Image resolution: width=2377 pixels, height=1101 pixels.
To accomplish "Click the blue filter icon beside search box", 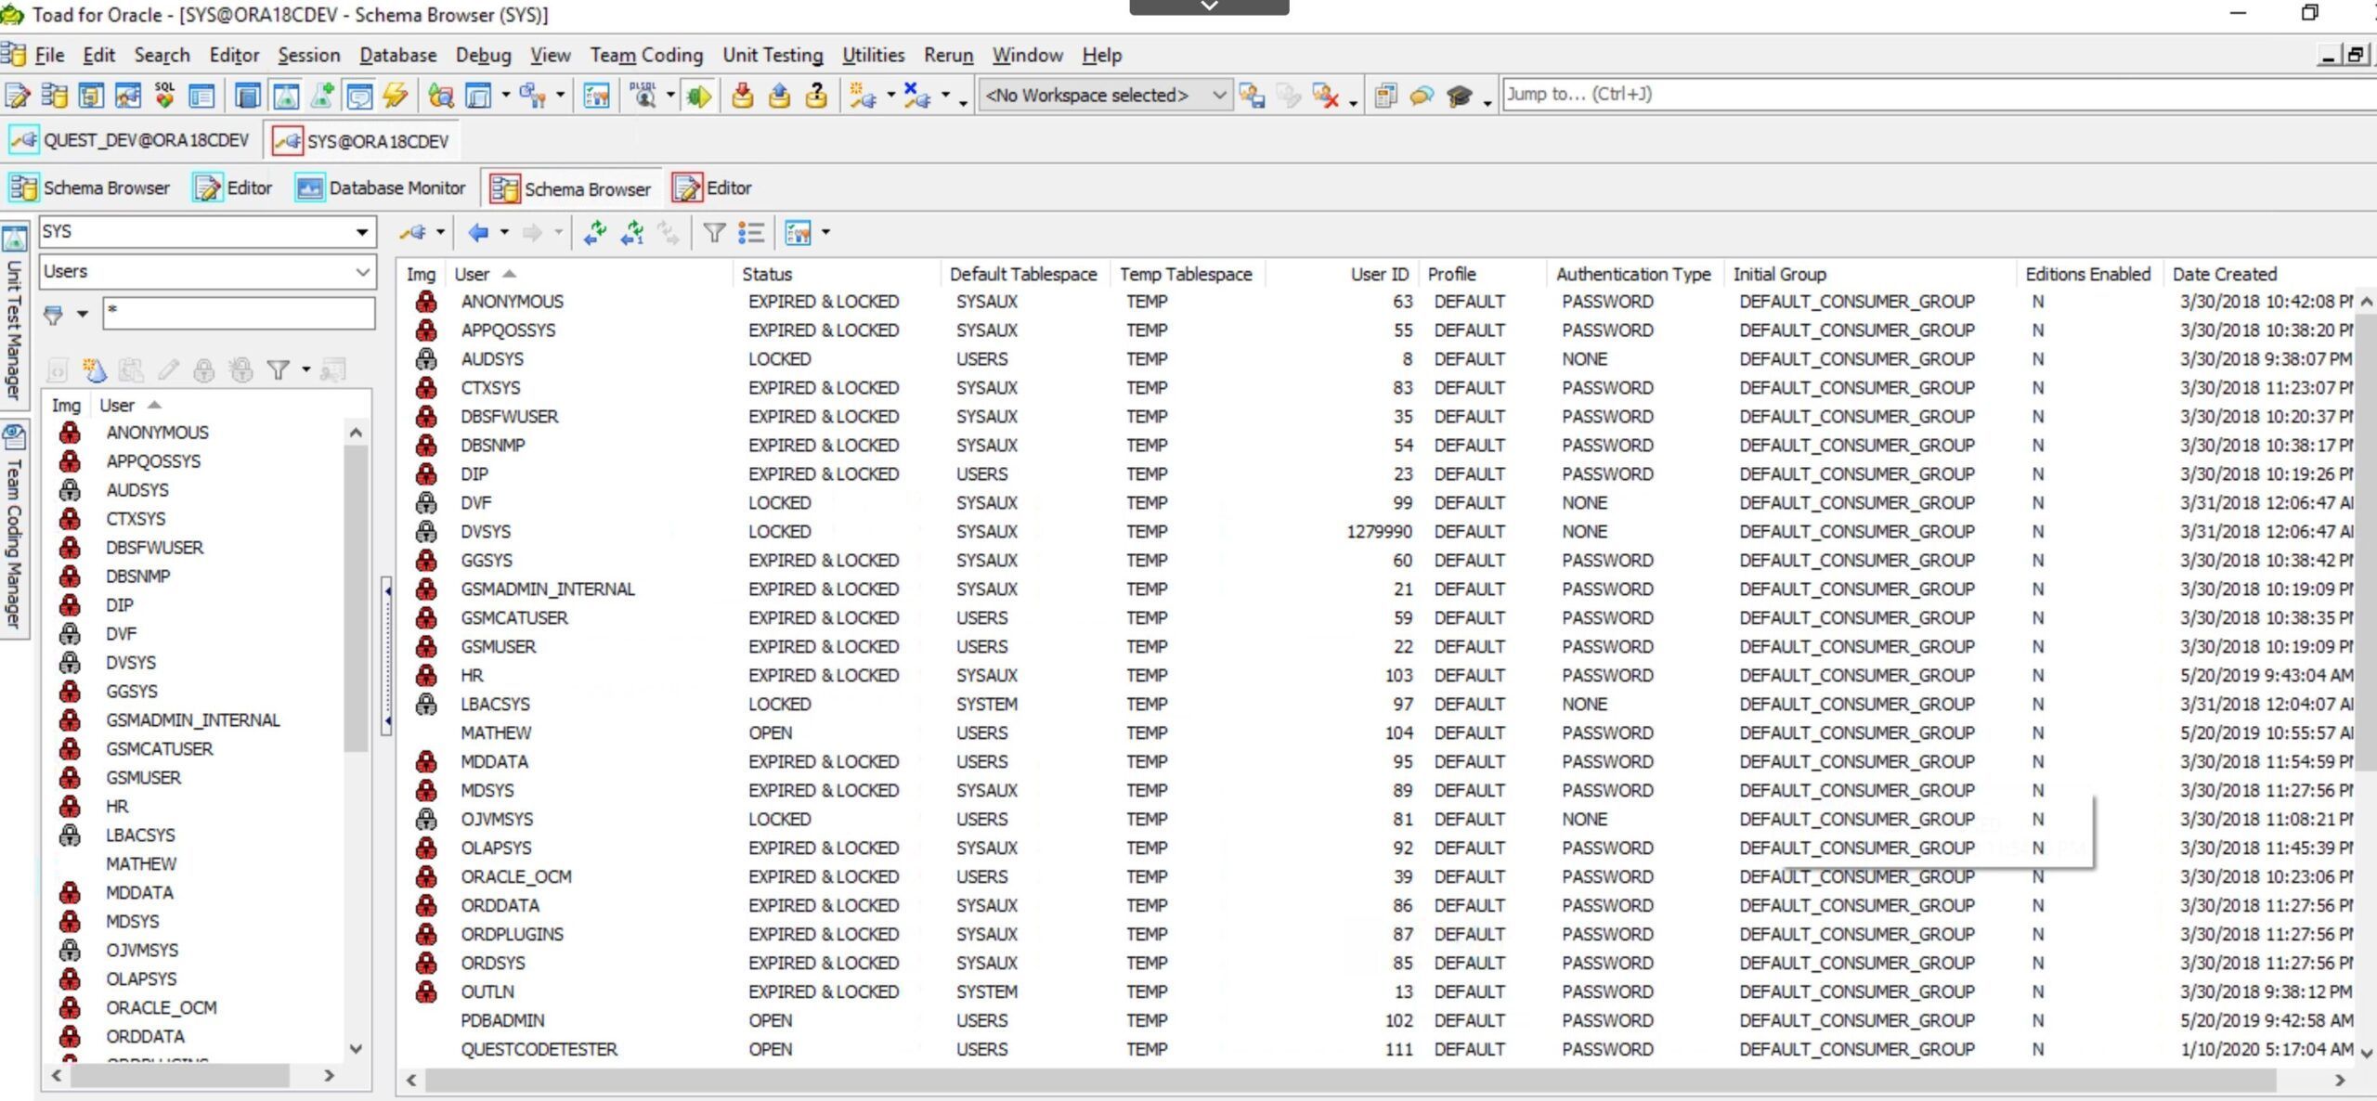I will [x=54, y=315].
